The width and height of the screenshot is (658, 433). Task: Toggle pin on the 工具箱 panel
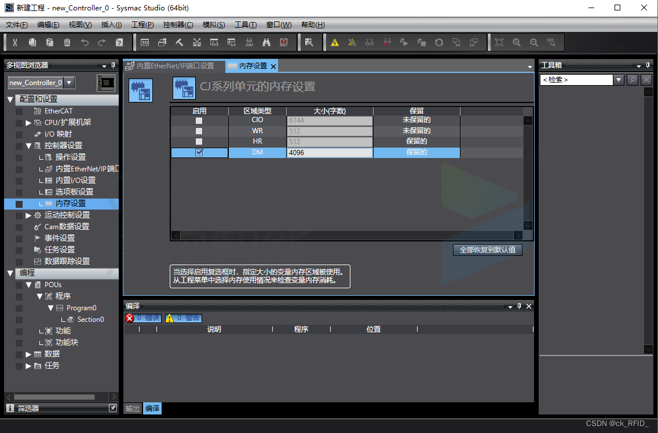(x=648, y=65)
